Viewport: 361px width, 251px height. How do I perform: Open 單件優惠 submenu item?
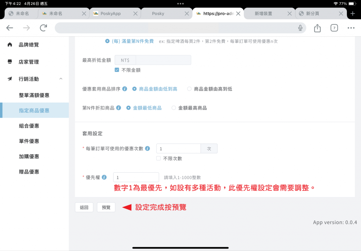[35, 141]
